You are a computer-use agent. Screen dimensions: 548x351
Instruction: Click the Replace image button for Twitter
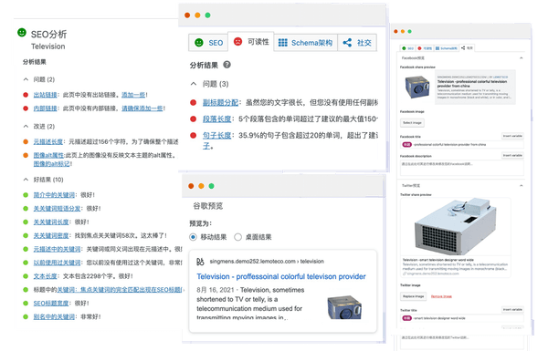(413, 296)
